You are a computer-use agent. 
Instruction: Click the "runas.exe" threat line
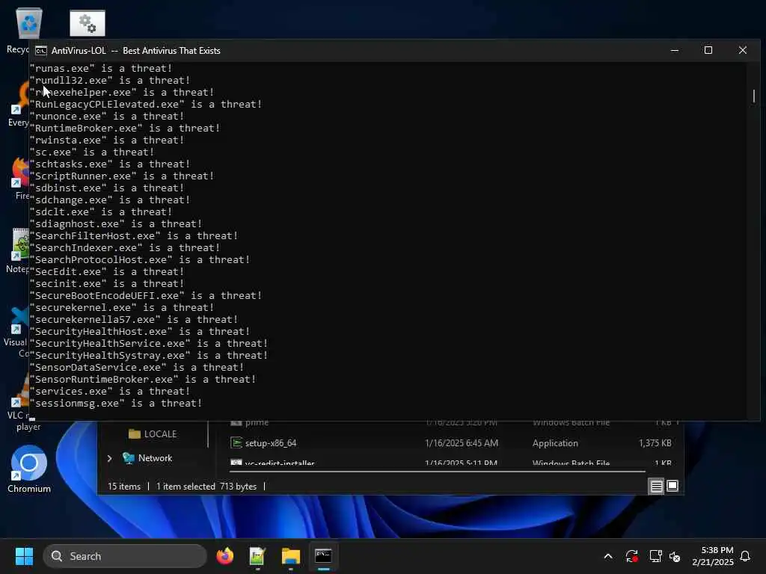coord(101,68)
